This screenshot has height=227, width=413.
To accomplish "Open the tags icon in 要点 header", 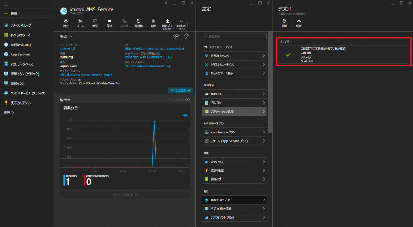I will (x=186, y=36).
